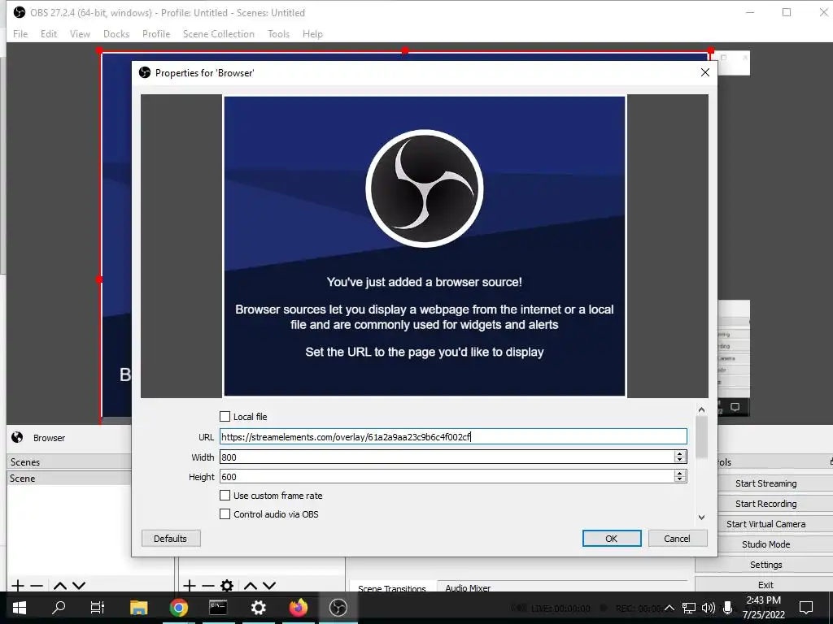This screenshot has width=833, height=624.
Task: Click Start Virtual Camera
Action: [x=765, y=524]
